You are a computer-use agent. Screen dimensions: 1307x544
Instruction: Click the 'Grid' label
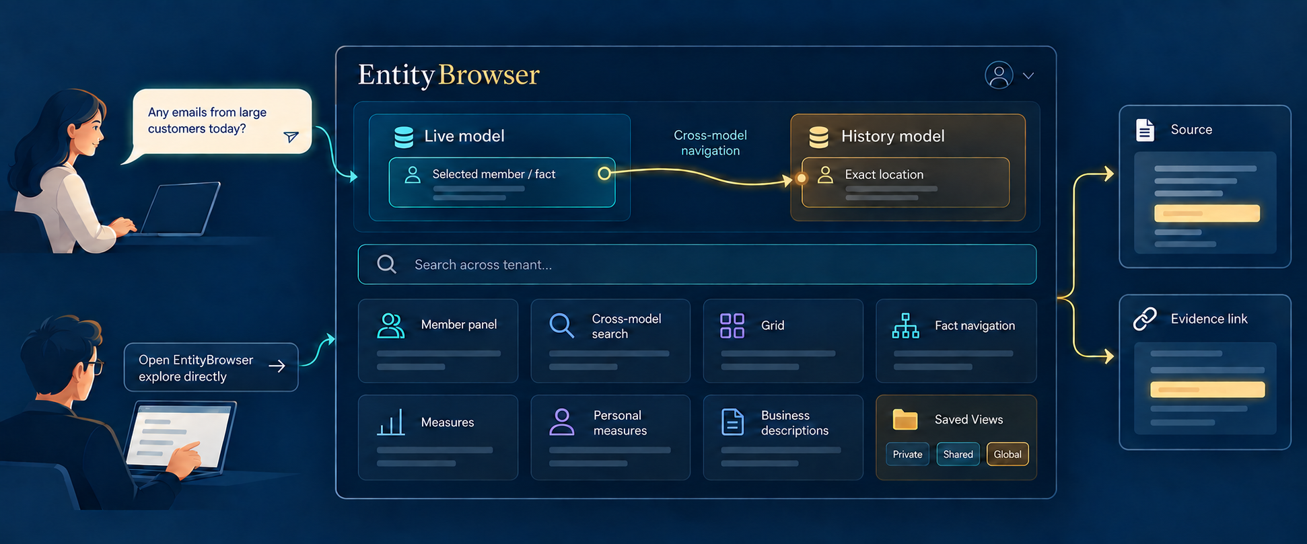coord(773,325)
